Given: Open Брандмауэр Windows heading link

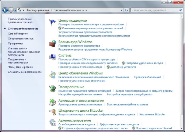Looking at the screenshot, I should [x=75, y=42].
